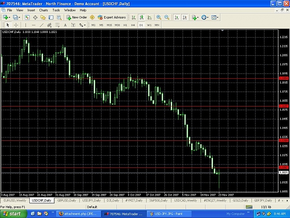Open the Periodicity clock icon

click(x=204, y=17)
